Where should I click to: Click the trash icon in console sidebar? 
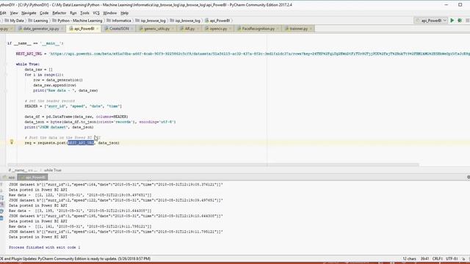click(x=1, y=218)
